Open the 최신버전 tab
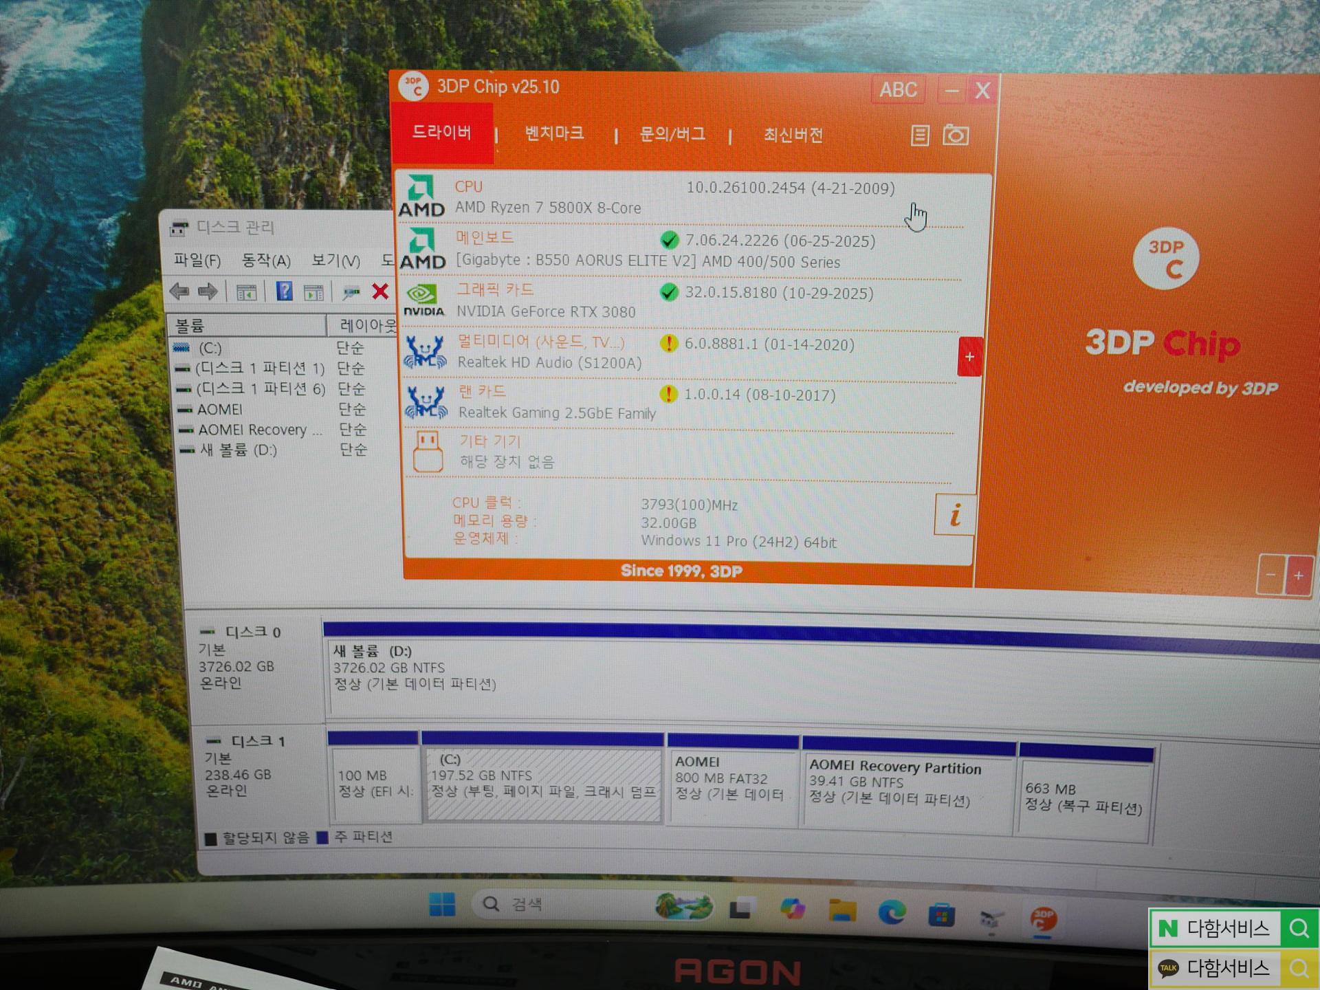This screenshot has width=1320, height=990. (x=793, y=135)
